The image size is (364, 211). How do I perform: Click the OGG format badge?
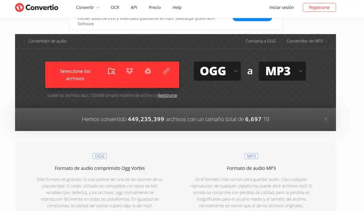(x=99, y=156)
